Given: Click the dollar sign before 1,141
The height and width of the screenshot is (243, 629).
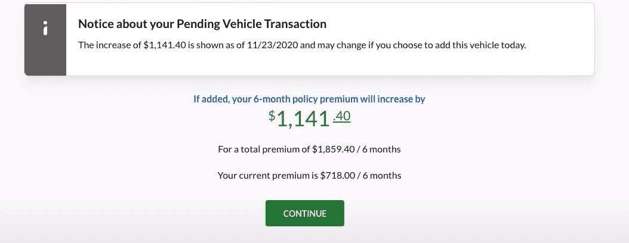Looking at the screenshot, I should (272, 116).
